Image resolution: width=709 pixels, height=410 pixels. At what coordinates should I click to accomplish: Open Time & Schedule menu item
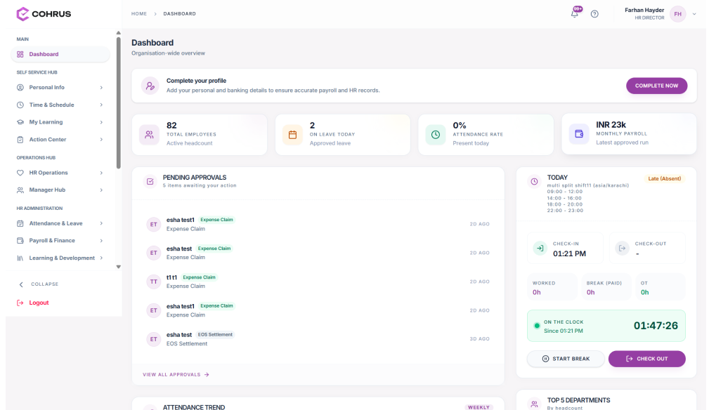tap(60, 105)
